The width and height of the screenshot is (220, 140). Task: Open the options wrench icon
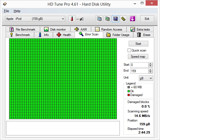pyautogui.click(x=123, y=19)
